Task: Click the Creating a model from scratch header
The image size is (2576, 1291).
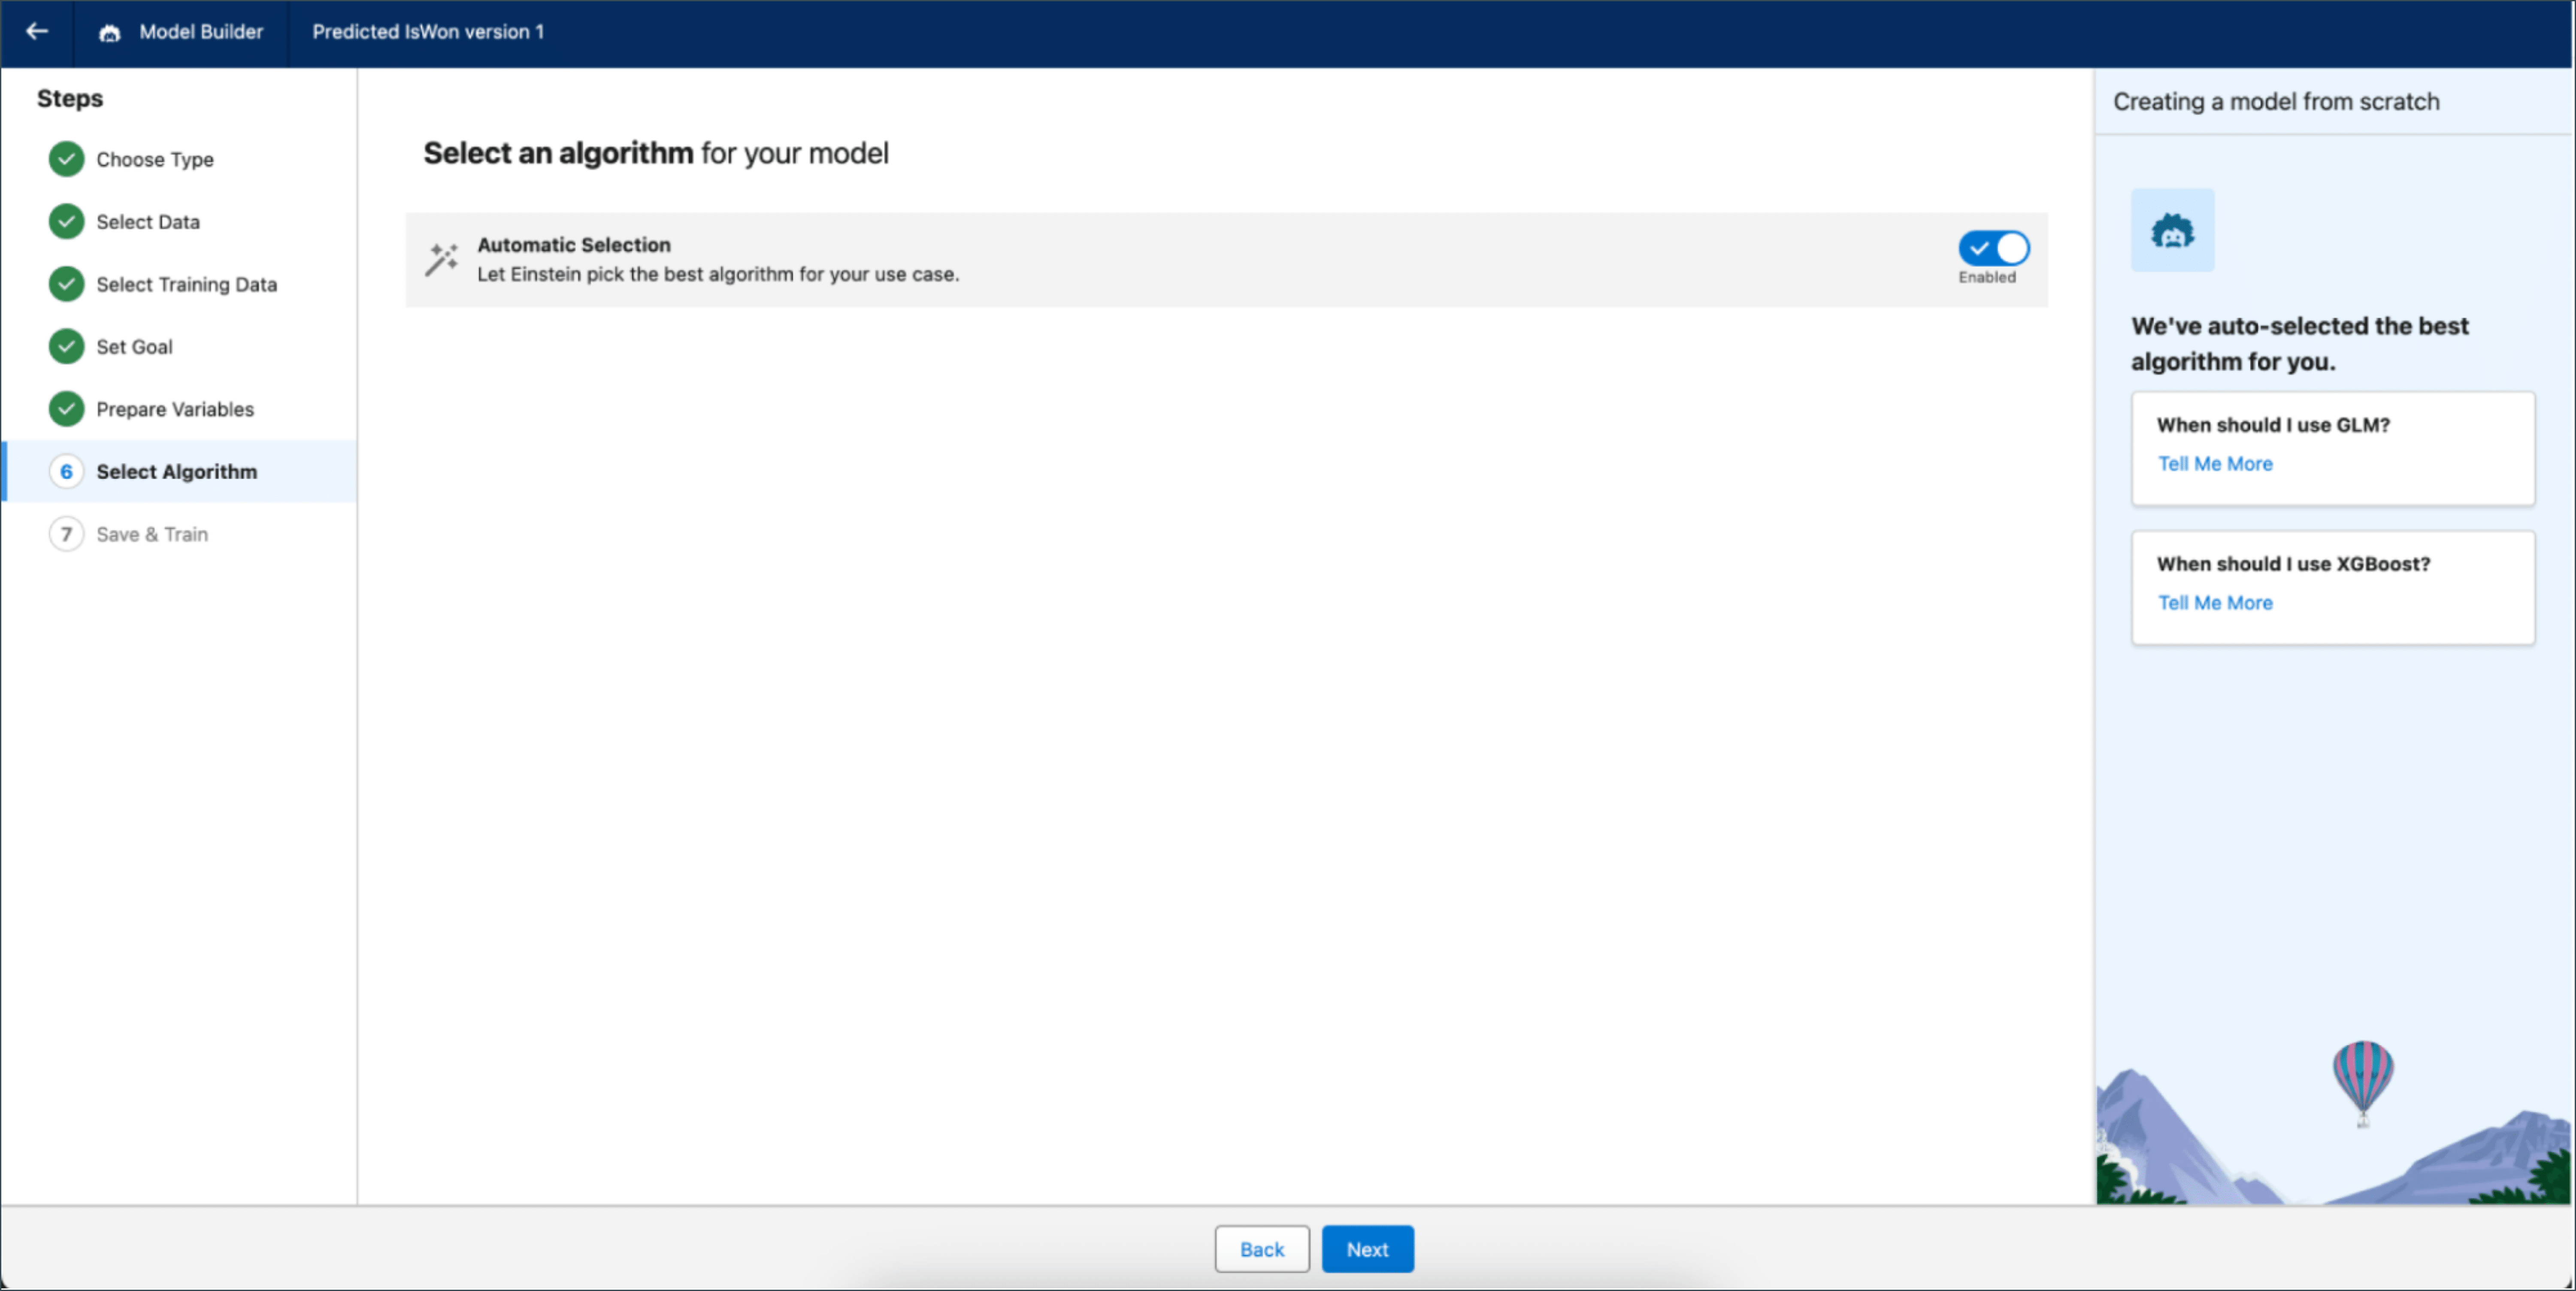Action: point(2276,102)
